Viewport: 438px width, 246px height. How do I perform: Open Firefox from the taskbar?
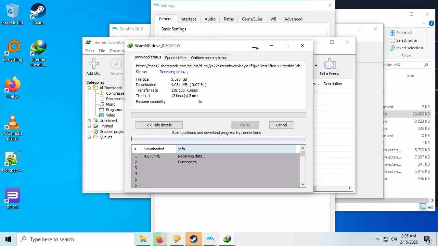pos(160,239)
